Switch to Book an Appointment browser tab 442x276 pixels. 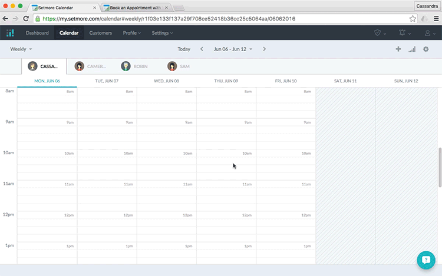pyautogui.click(x=136, y=8)
